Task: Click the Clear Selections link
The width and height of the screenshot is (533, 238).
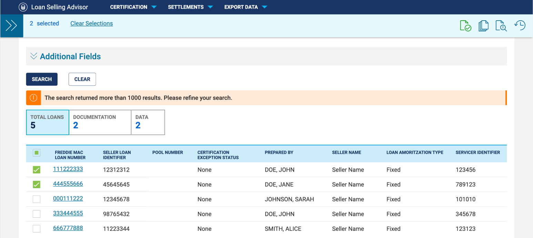Action: click(91, 23)
